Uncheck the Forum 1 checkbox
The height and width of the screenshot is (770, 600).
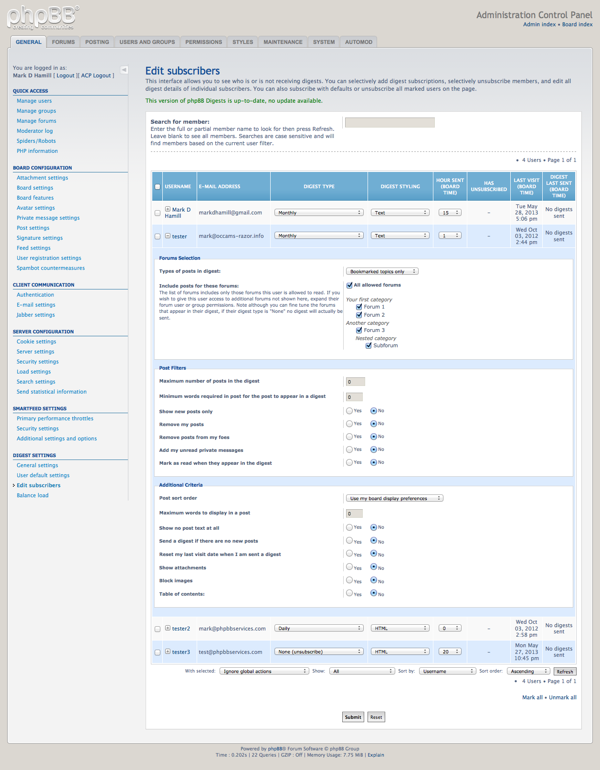(359, 307)
